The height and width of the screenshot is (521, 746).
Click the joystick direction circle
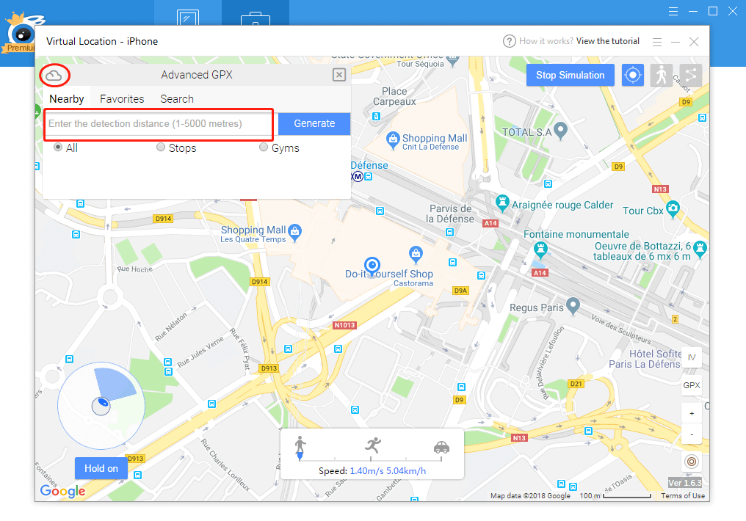pyautogui.click(x=101, y=406)
